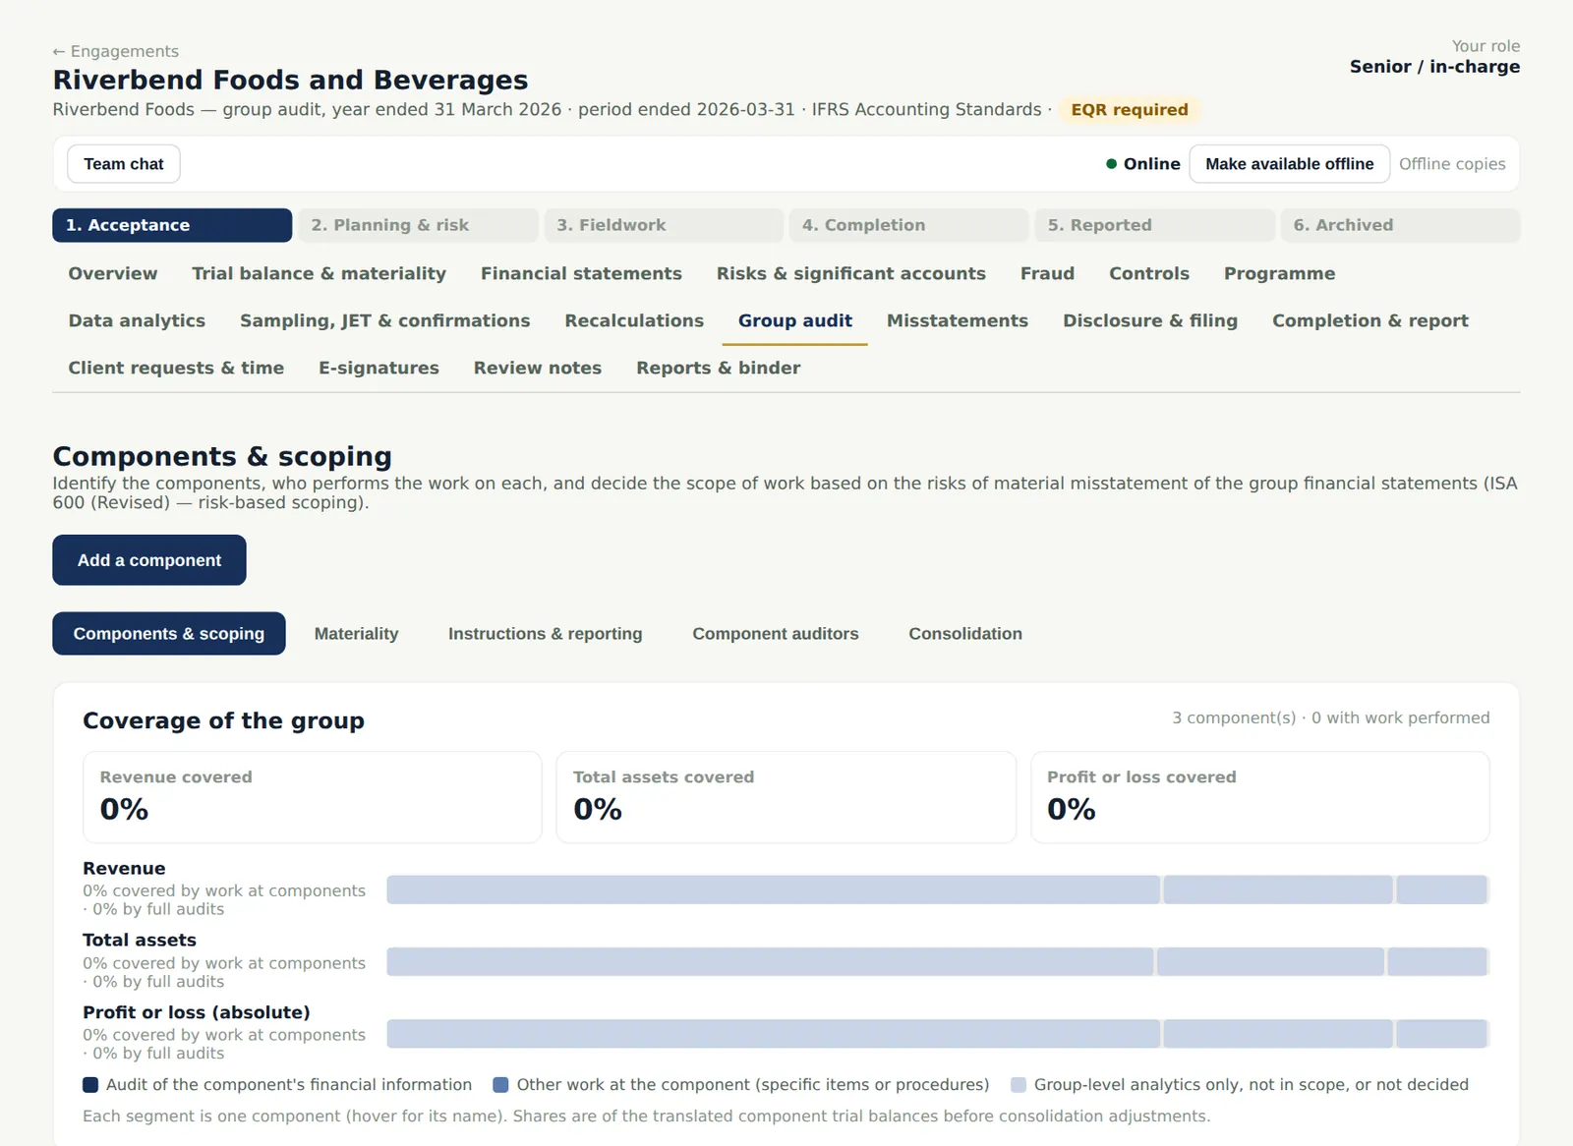Screen dimensions: 1573x1146
Task: Select the 2. Planning & risk stage
Action: [x=418, y=225]
